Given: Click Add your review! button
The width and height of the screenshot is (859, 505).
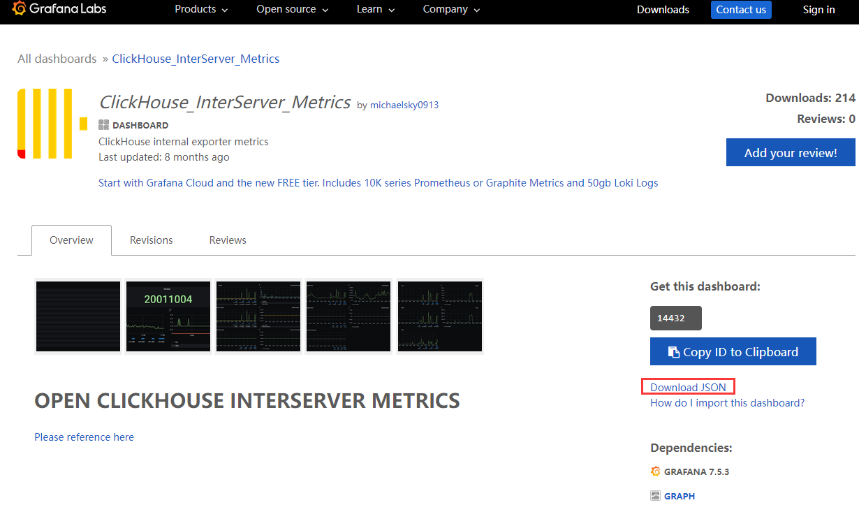Looking at the screenshot, I should tap(791, 152).
